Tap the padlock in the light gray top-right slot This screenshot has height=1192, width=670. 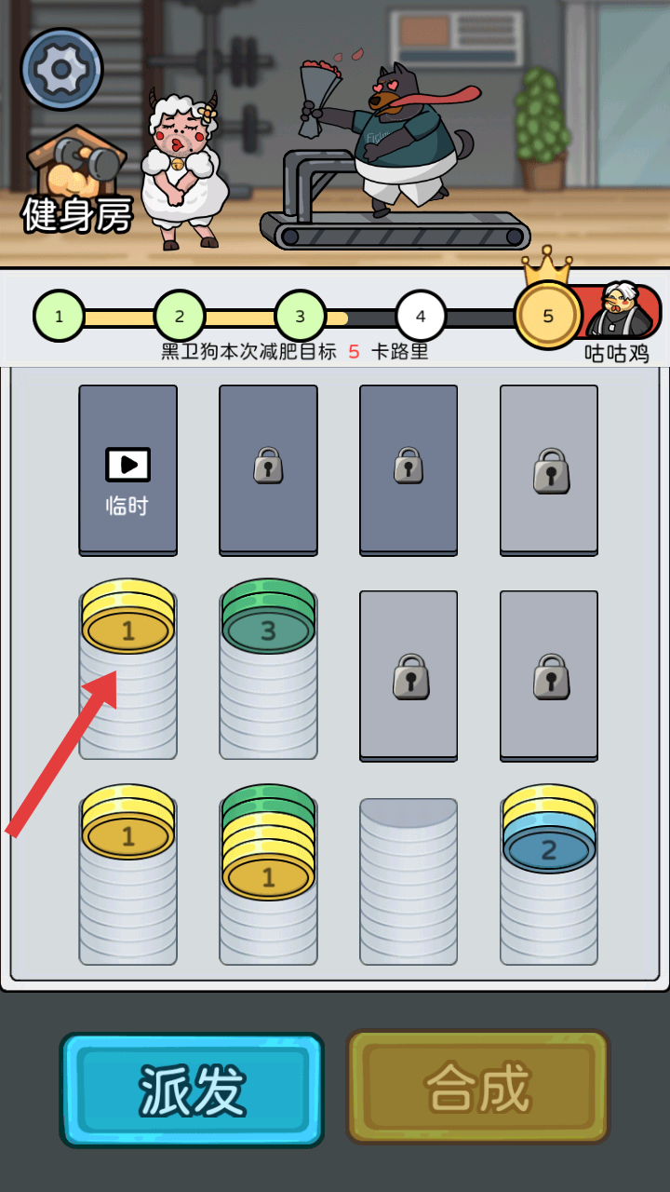pyautogui.click(x=551, y=470)
